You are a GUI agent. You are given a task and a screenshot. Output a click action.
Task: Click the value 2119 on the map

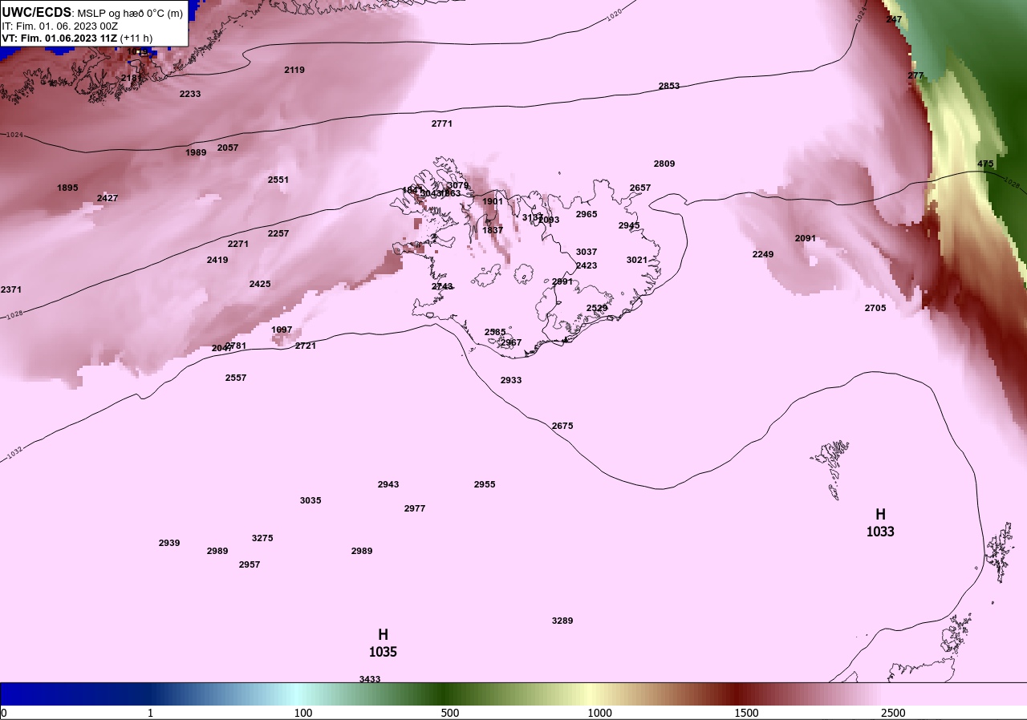click(x=294, y=70)
